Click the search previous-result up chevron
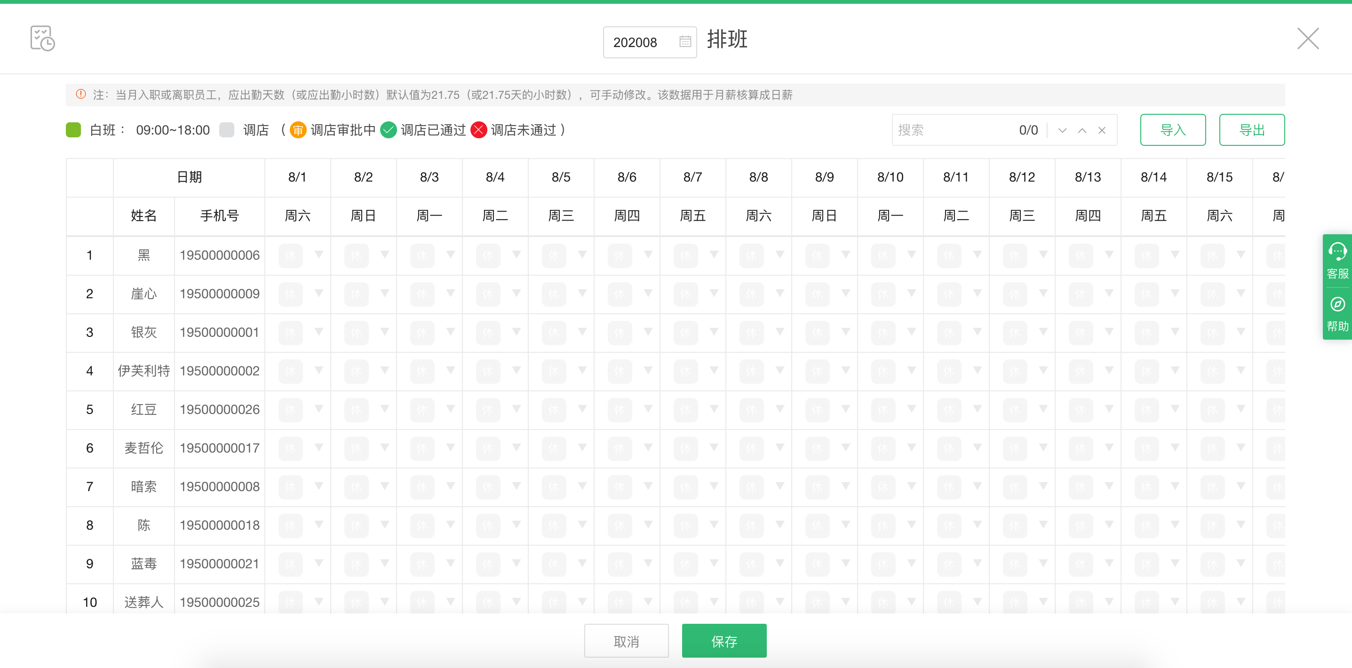The height and width of the screenshot is (668, 1352). (1082, 130)
